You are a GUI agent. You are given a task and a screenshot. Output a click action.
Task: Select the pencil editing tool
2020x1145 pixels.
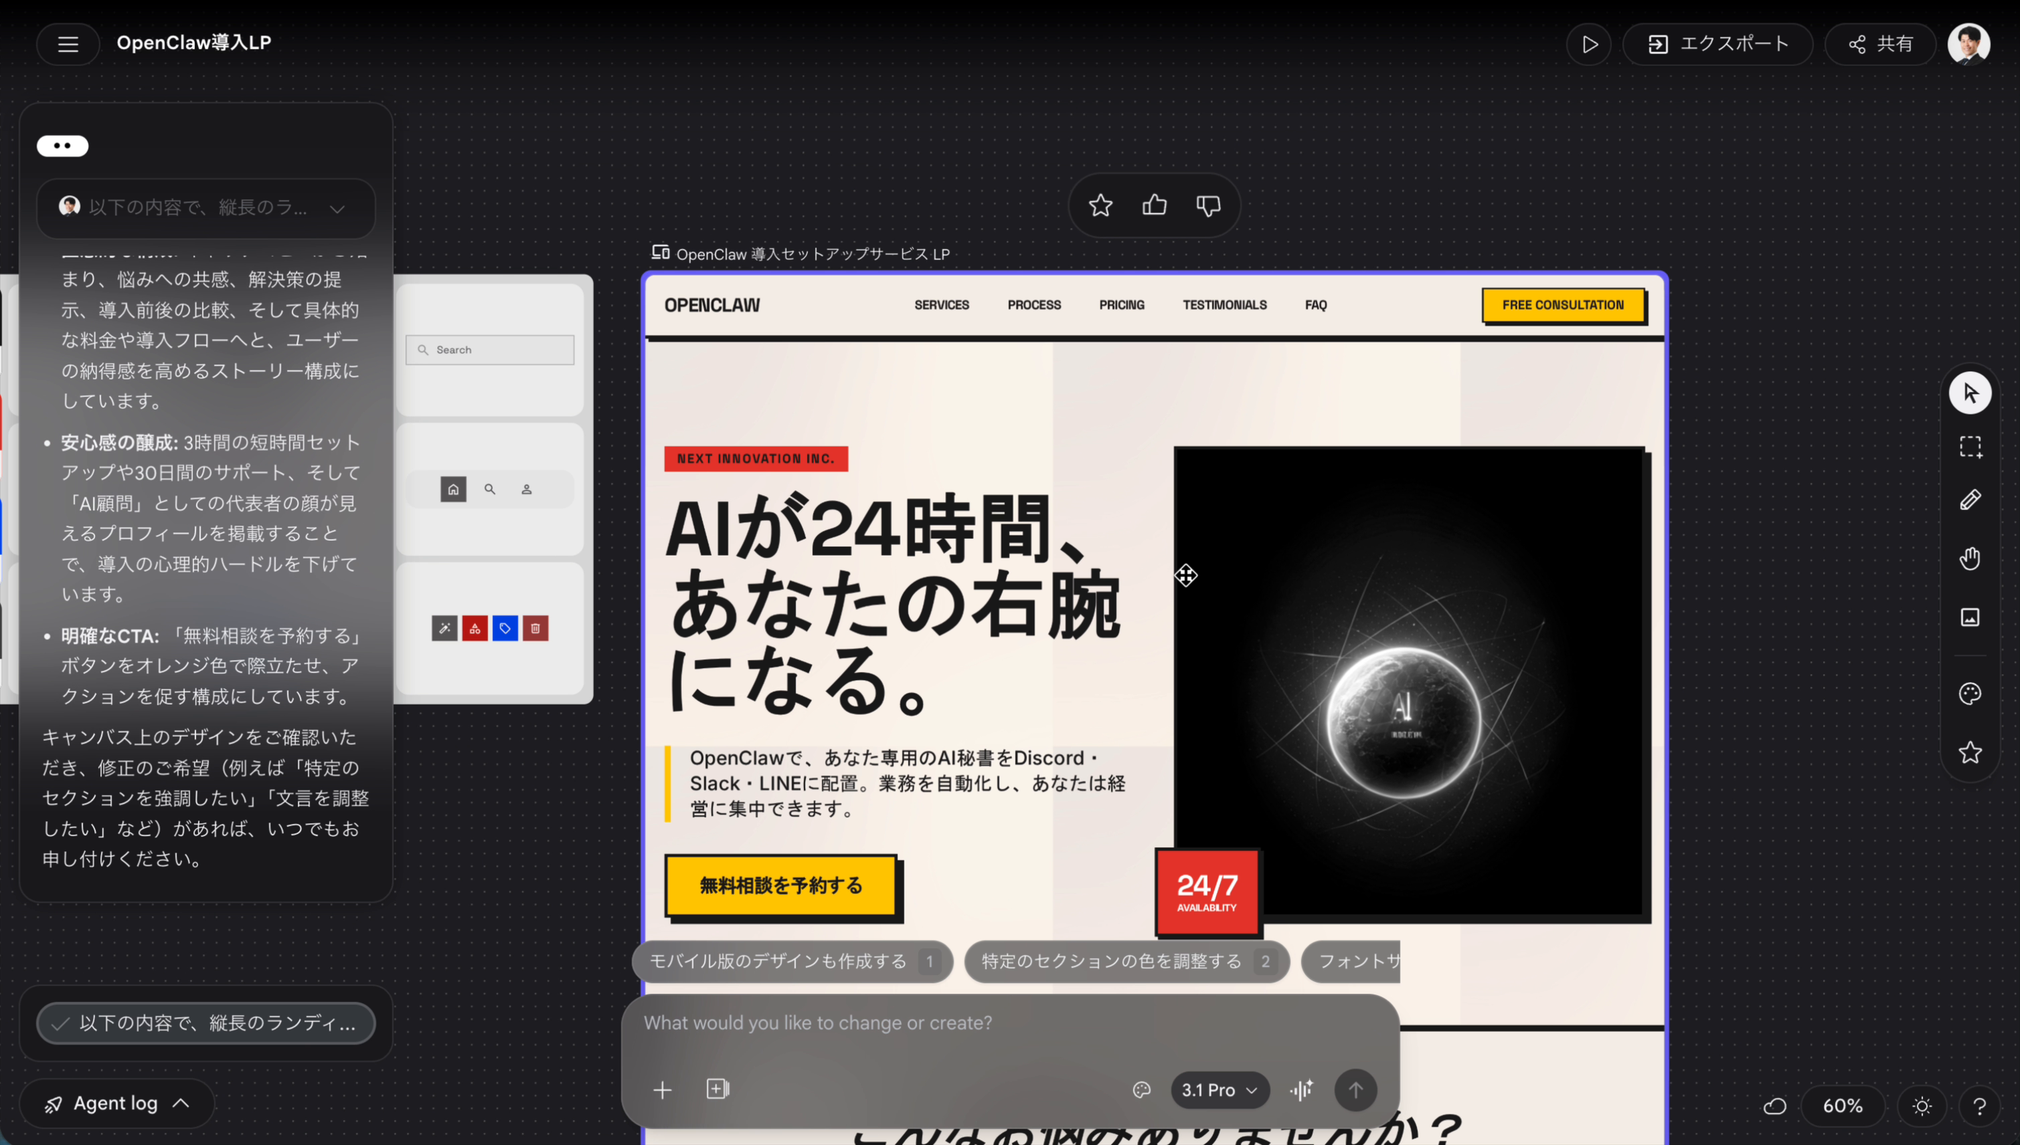[1970, 498]
